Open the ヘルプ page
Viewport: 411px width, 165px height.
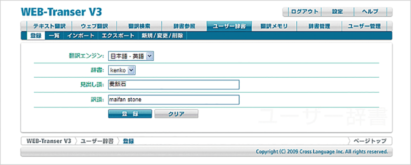click(x=370, y=12)
